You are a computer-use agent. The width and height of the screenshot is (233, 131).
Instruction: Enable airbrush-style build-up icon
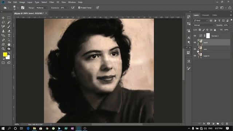73,8
